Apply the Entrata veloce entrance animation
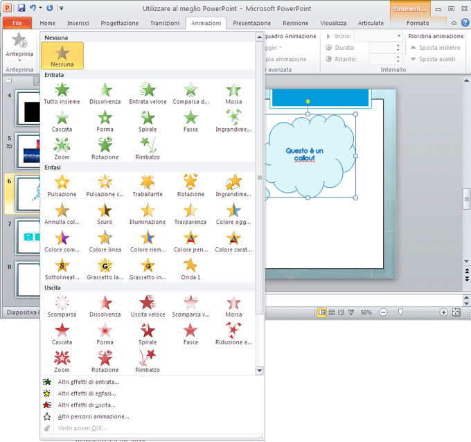 pyautogui.click(x=148, y=94)
